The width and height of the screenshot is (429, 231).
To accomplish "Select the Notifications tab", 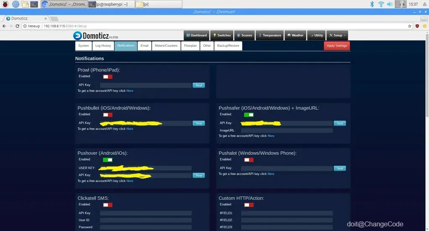I will pos(126,46).
